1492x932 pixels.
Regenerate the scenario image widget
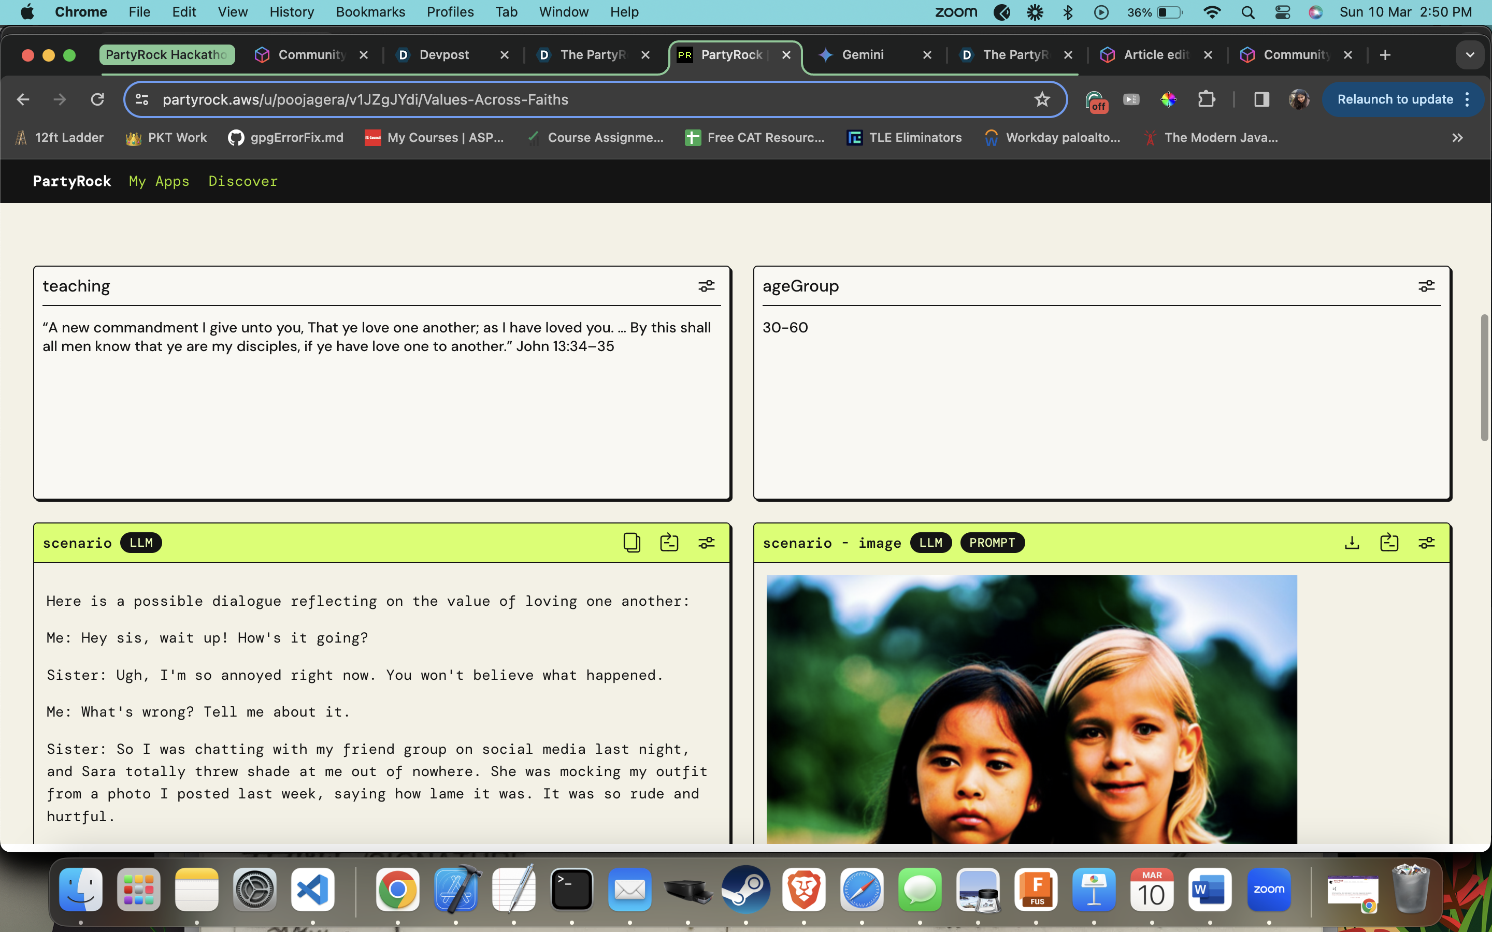(1389, 543)
